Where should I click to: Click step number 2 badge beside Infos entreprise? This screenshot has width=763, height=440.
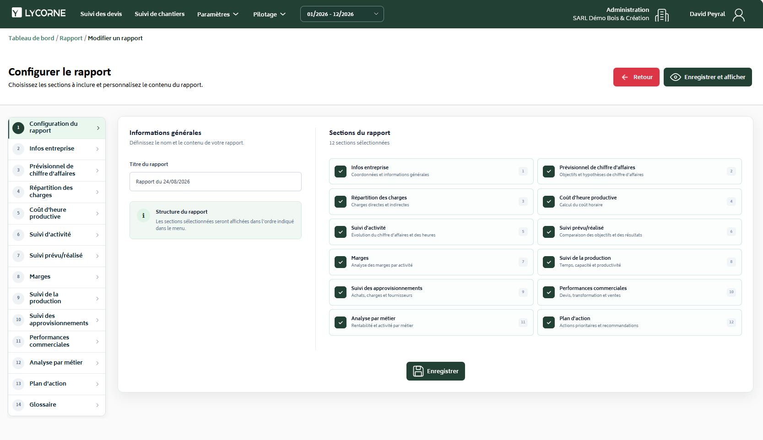(18, 149)
